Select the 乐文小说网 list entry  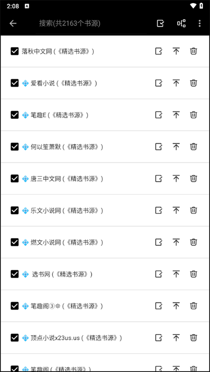point(105,210)
